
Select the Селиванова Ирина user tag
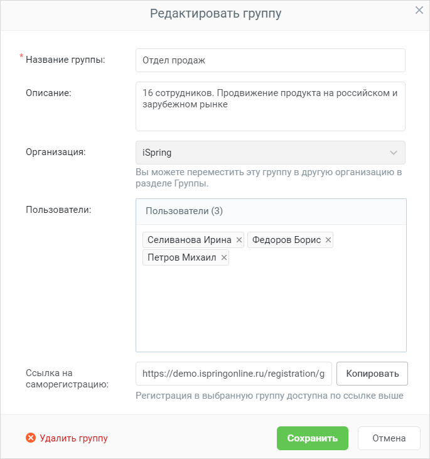(x=190, y=240)
